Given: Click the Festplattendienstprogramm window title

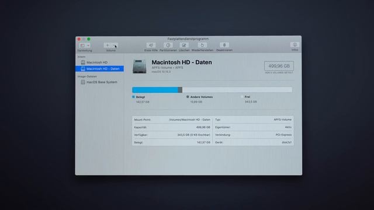Looking at the screenshot, I should [188, 39].
